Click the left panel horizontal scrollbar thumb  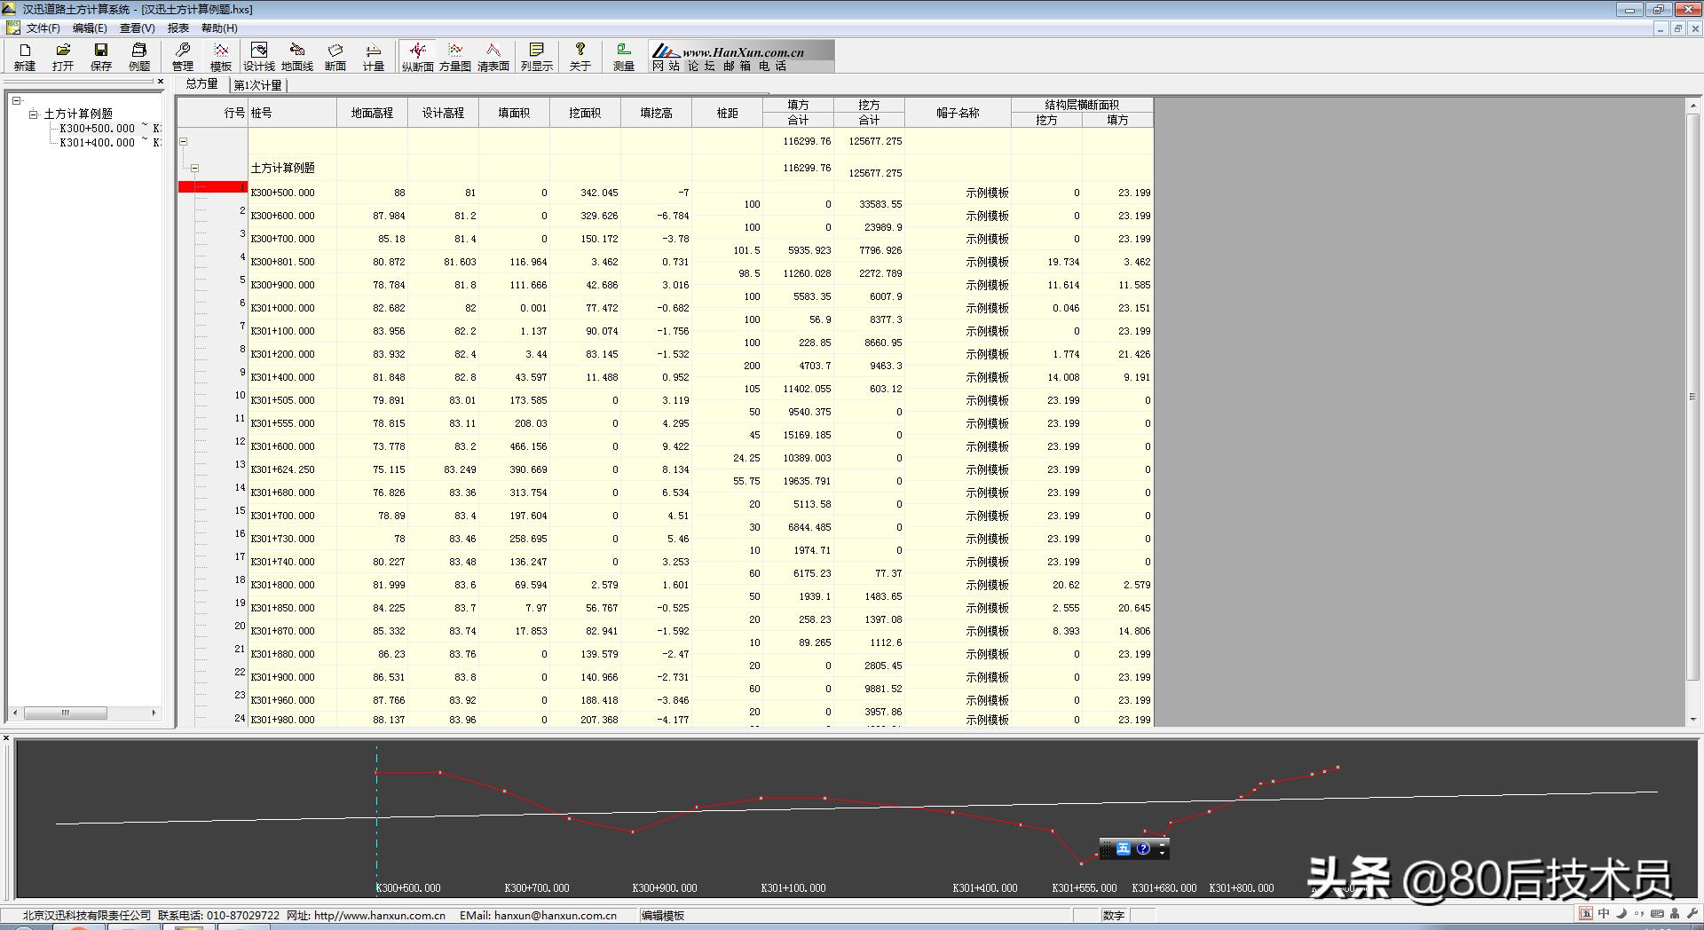click(65, 713)
